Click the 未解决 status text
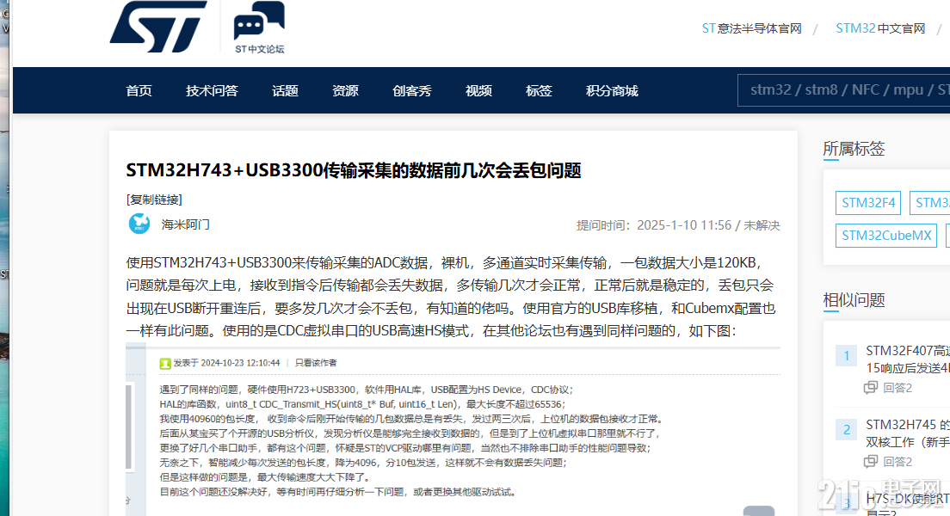This screenshot has width=950, height=516. (762, 225)
